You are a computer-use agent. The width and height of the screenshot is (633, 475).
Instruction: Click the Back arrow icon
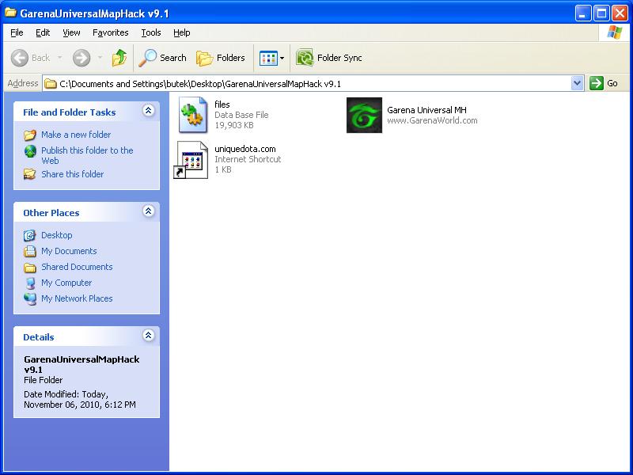pos(19,58)
